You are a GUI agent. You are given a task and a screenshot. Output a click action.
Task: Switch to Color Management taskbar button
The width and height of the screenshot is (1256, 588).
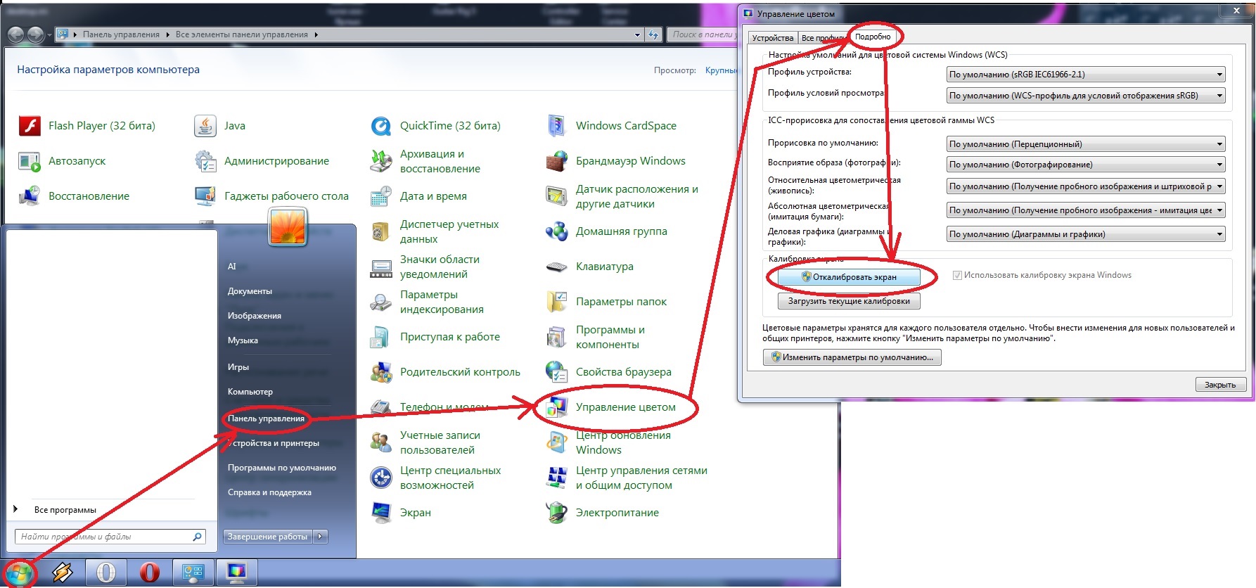pos(236,573)
